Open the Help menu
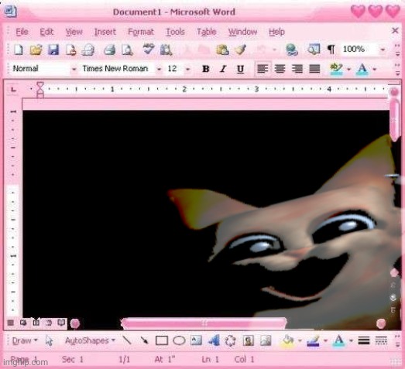 pyautogui.click(x=276, y=32)
